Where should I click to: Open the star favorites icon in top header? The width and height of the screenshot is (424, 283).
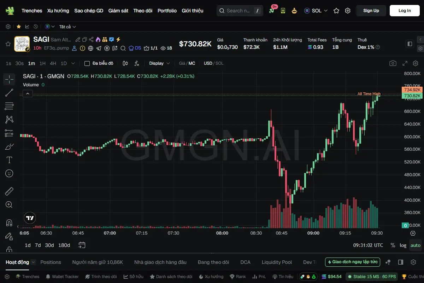click(336, 11)
